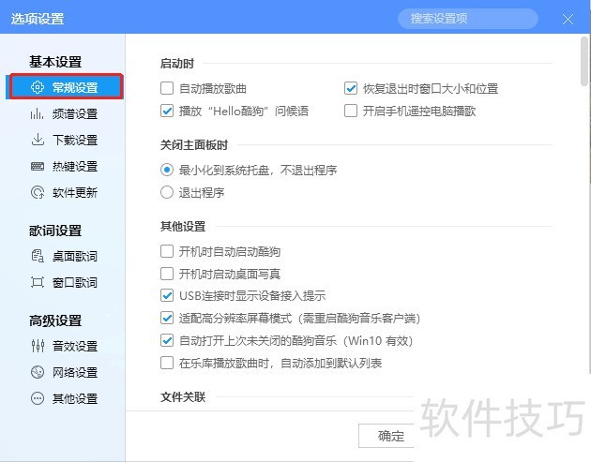Check 在乐库播放歌曲时自动添加到默认列表
This screenshot has height=462, width=591.
(x=167, y=363)
